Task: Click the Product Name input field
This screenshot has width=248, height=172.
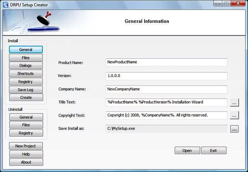Action: (x=166, y=62)
